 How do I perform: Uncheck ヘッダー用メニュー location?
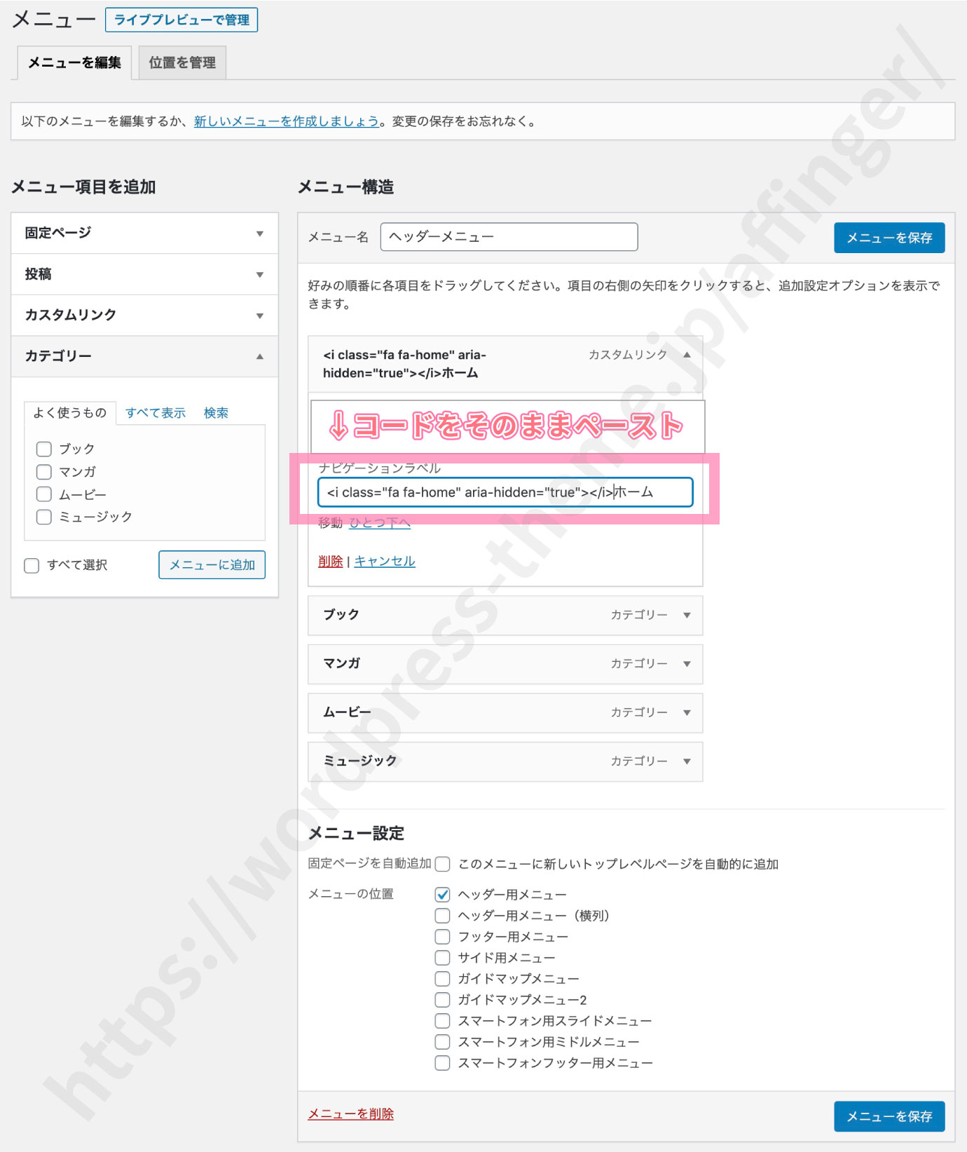442,895
